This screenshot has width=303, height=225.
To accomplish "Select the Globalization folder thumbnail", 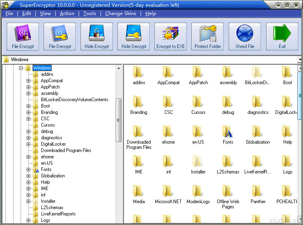I will click(x=258, y=135).
